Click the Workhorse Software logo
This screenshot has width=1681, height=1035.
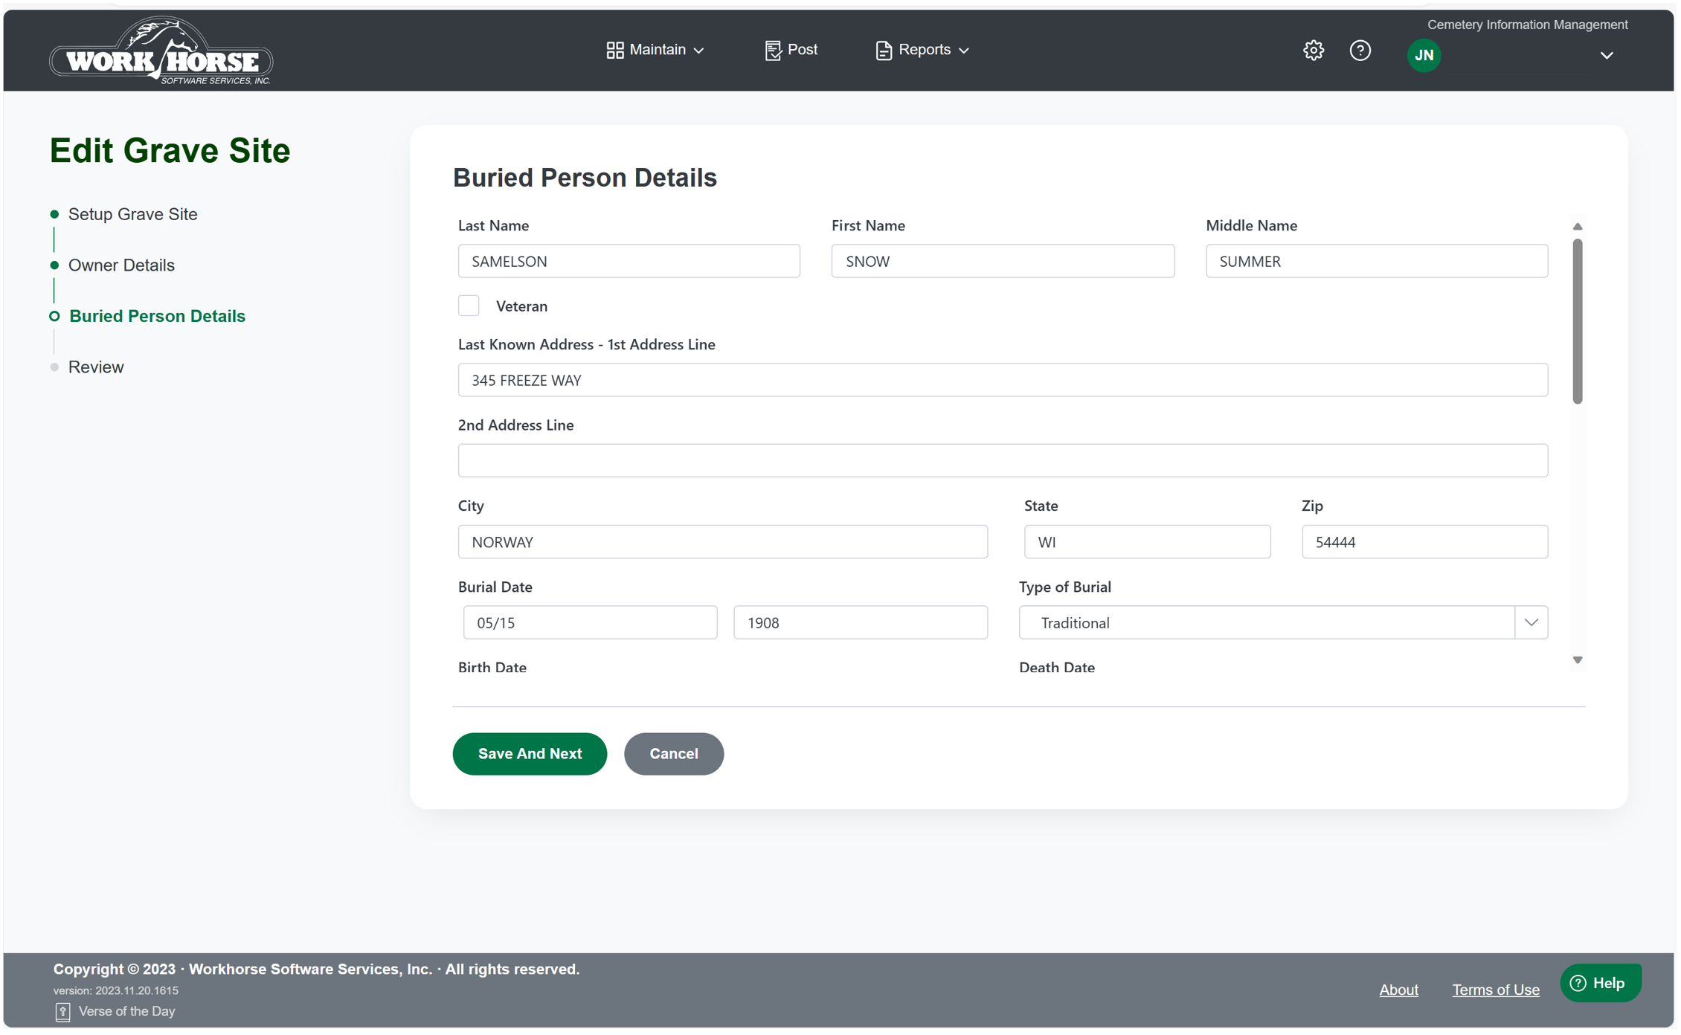[161, 51]
